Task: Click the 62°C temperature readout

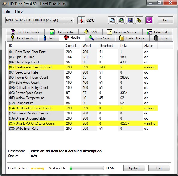Action: (x=91, y=20)
